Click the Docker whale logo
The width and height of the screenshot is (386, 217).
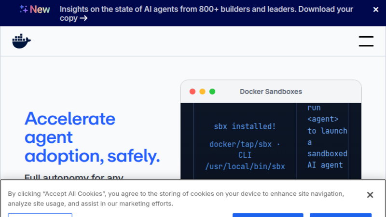[21, 41]
